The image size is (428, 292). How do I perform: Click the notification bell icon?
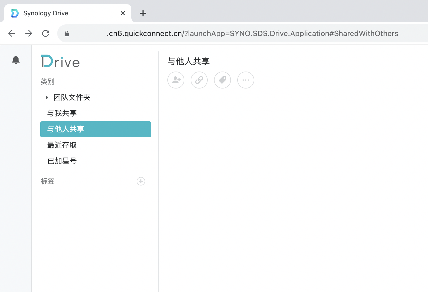(x=16, y=60)
